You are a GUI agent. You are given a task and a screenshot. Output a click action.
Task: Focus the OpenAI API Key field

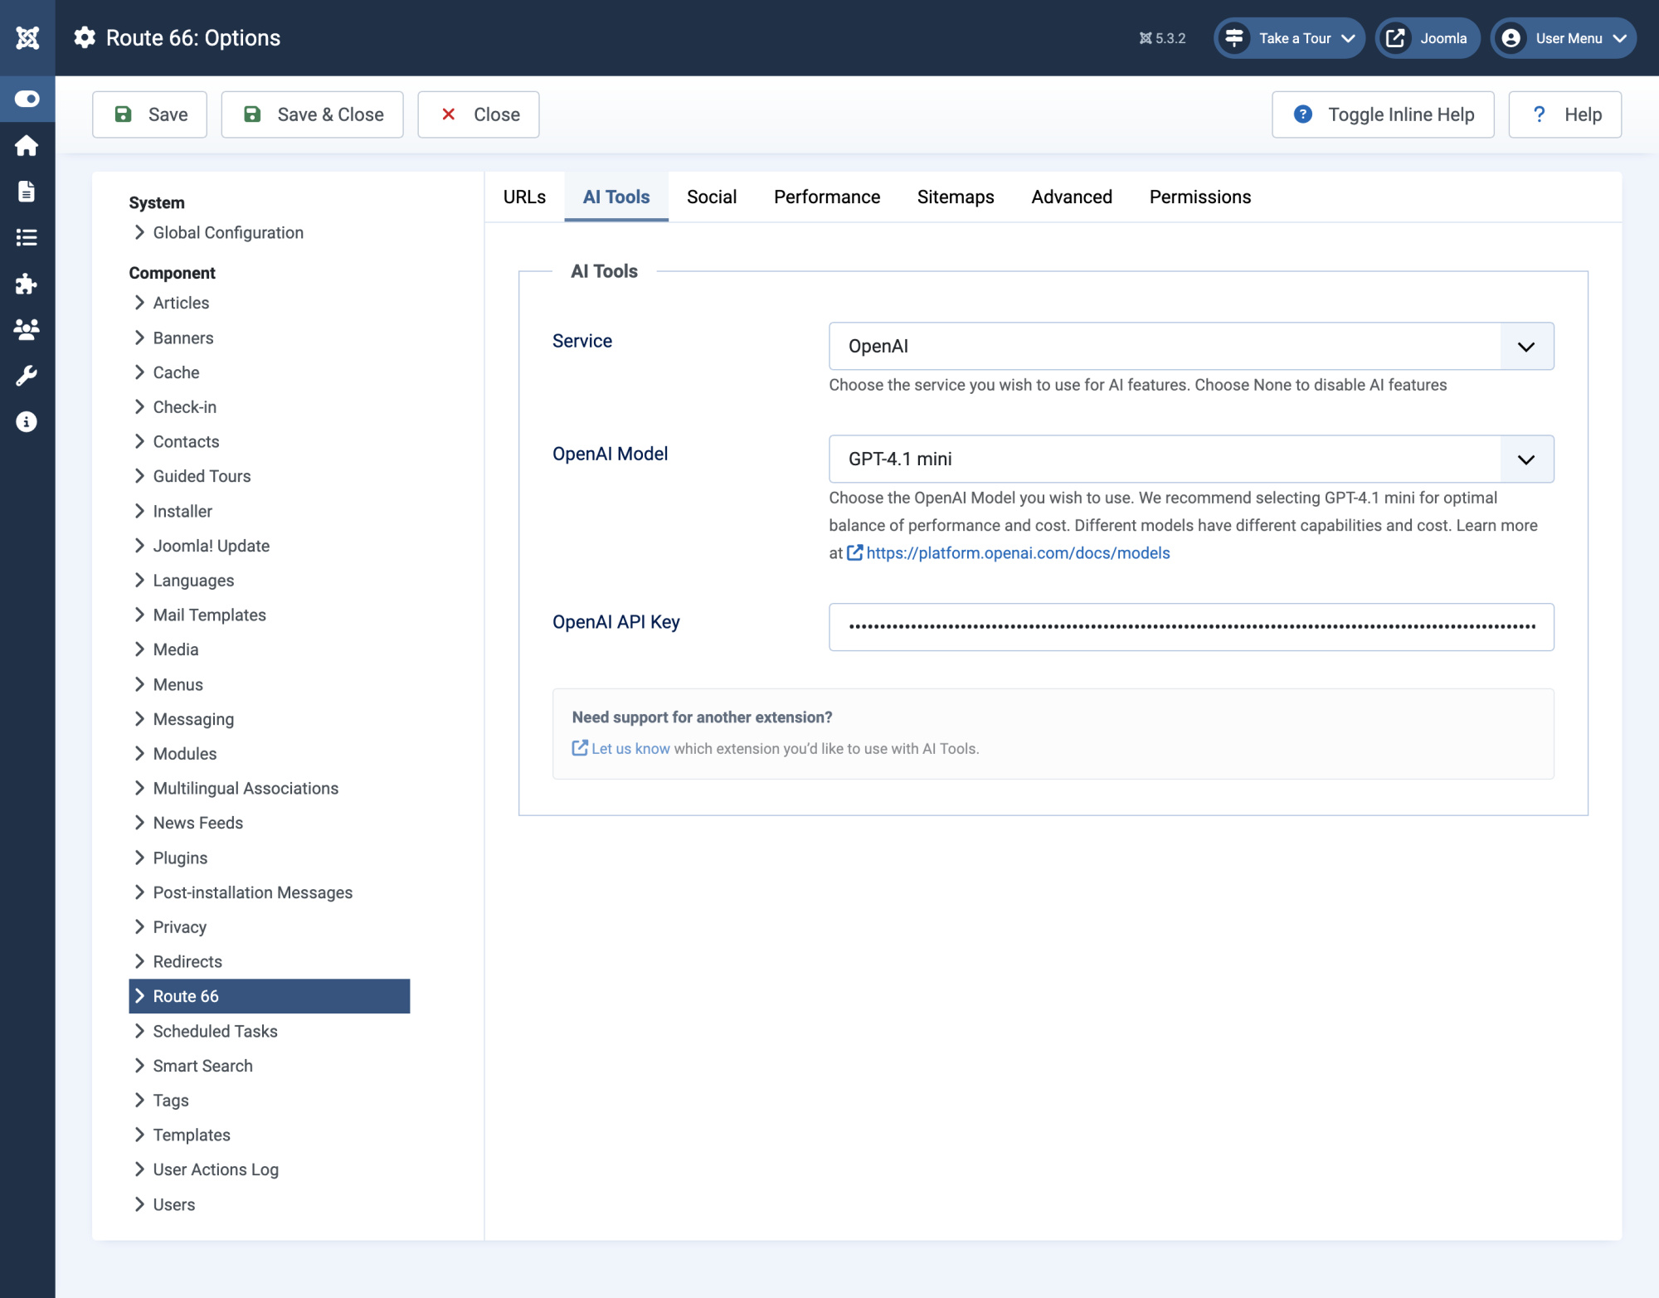coord(1191,627)
